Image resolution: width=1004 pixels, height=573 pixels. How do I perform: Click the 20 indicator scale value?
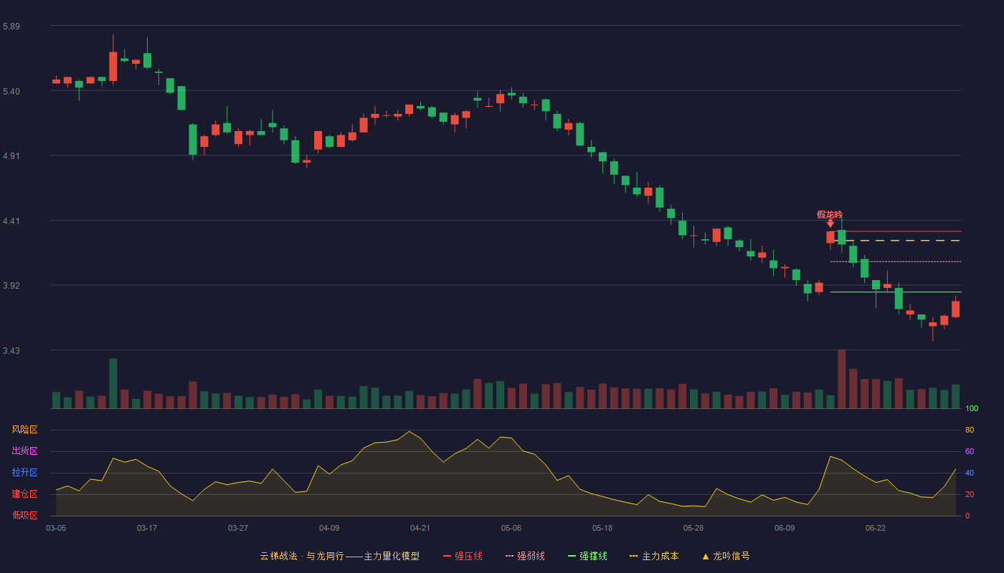point(970,494)
